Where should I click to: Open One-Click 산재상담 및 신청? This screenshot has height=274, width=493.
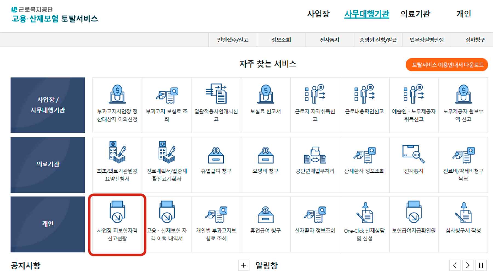365,225
